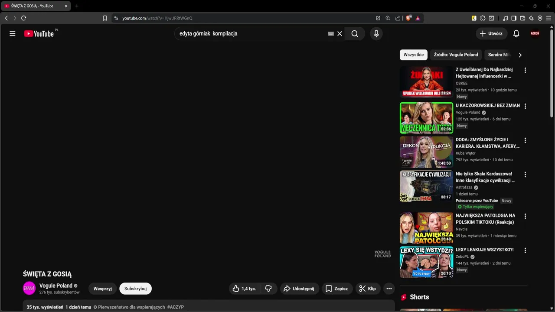Open the account avatar menu

click(535, 33)
